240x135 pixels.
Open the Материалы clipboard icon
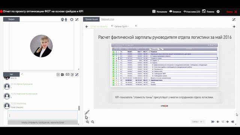[x=154, y=11]
